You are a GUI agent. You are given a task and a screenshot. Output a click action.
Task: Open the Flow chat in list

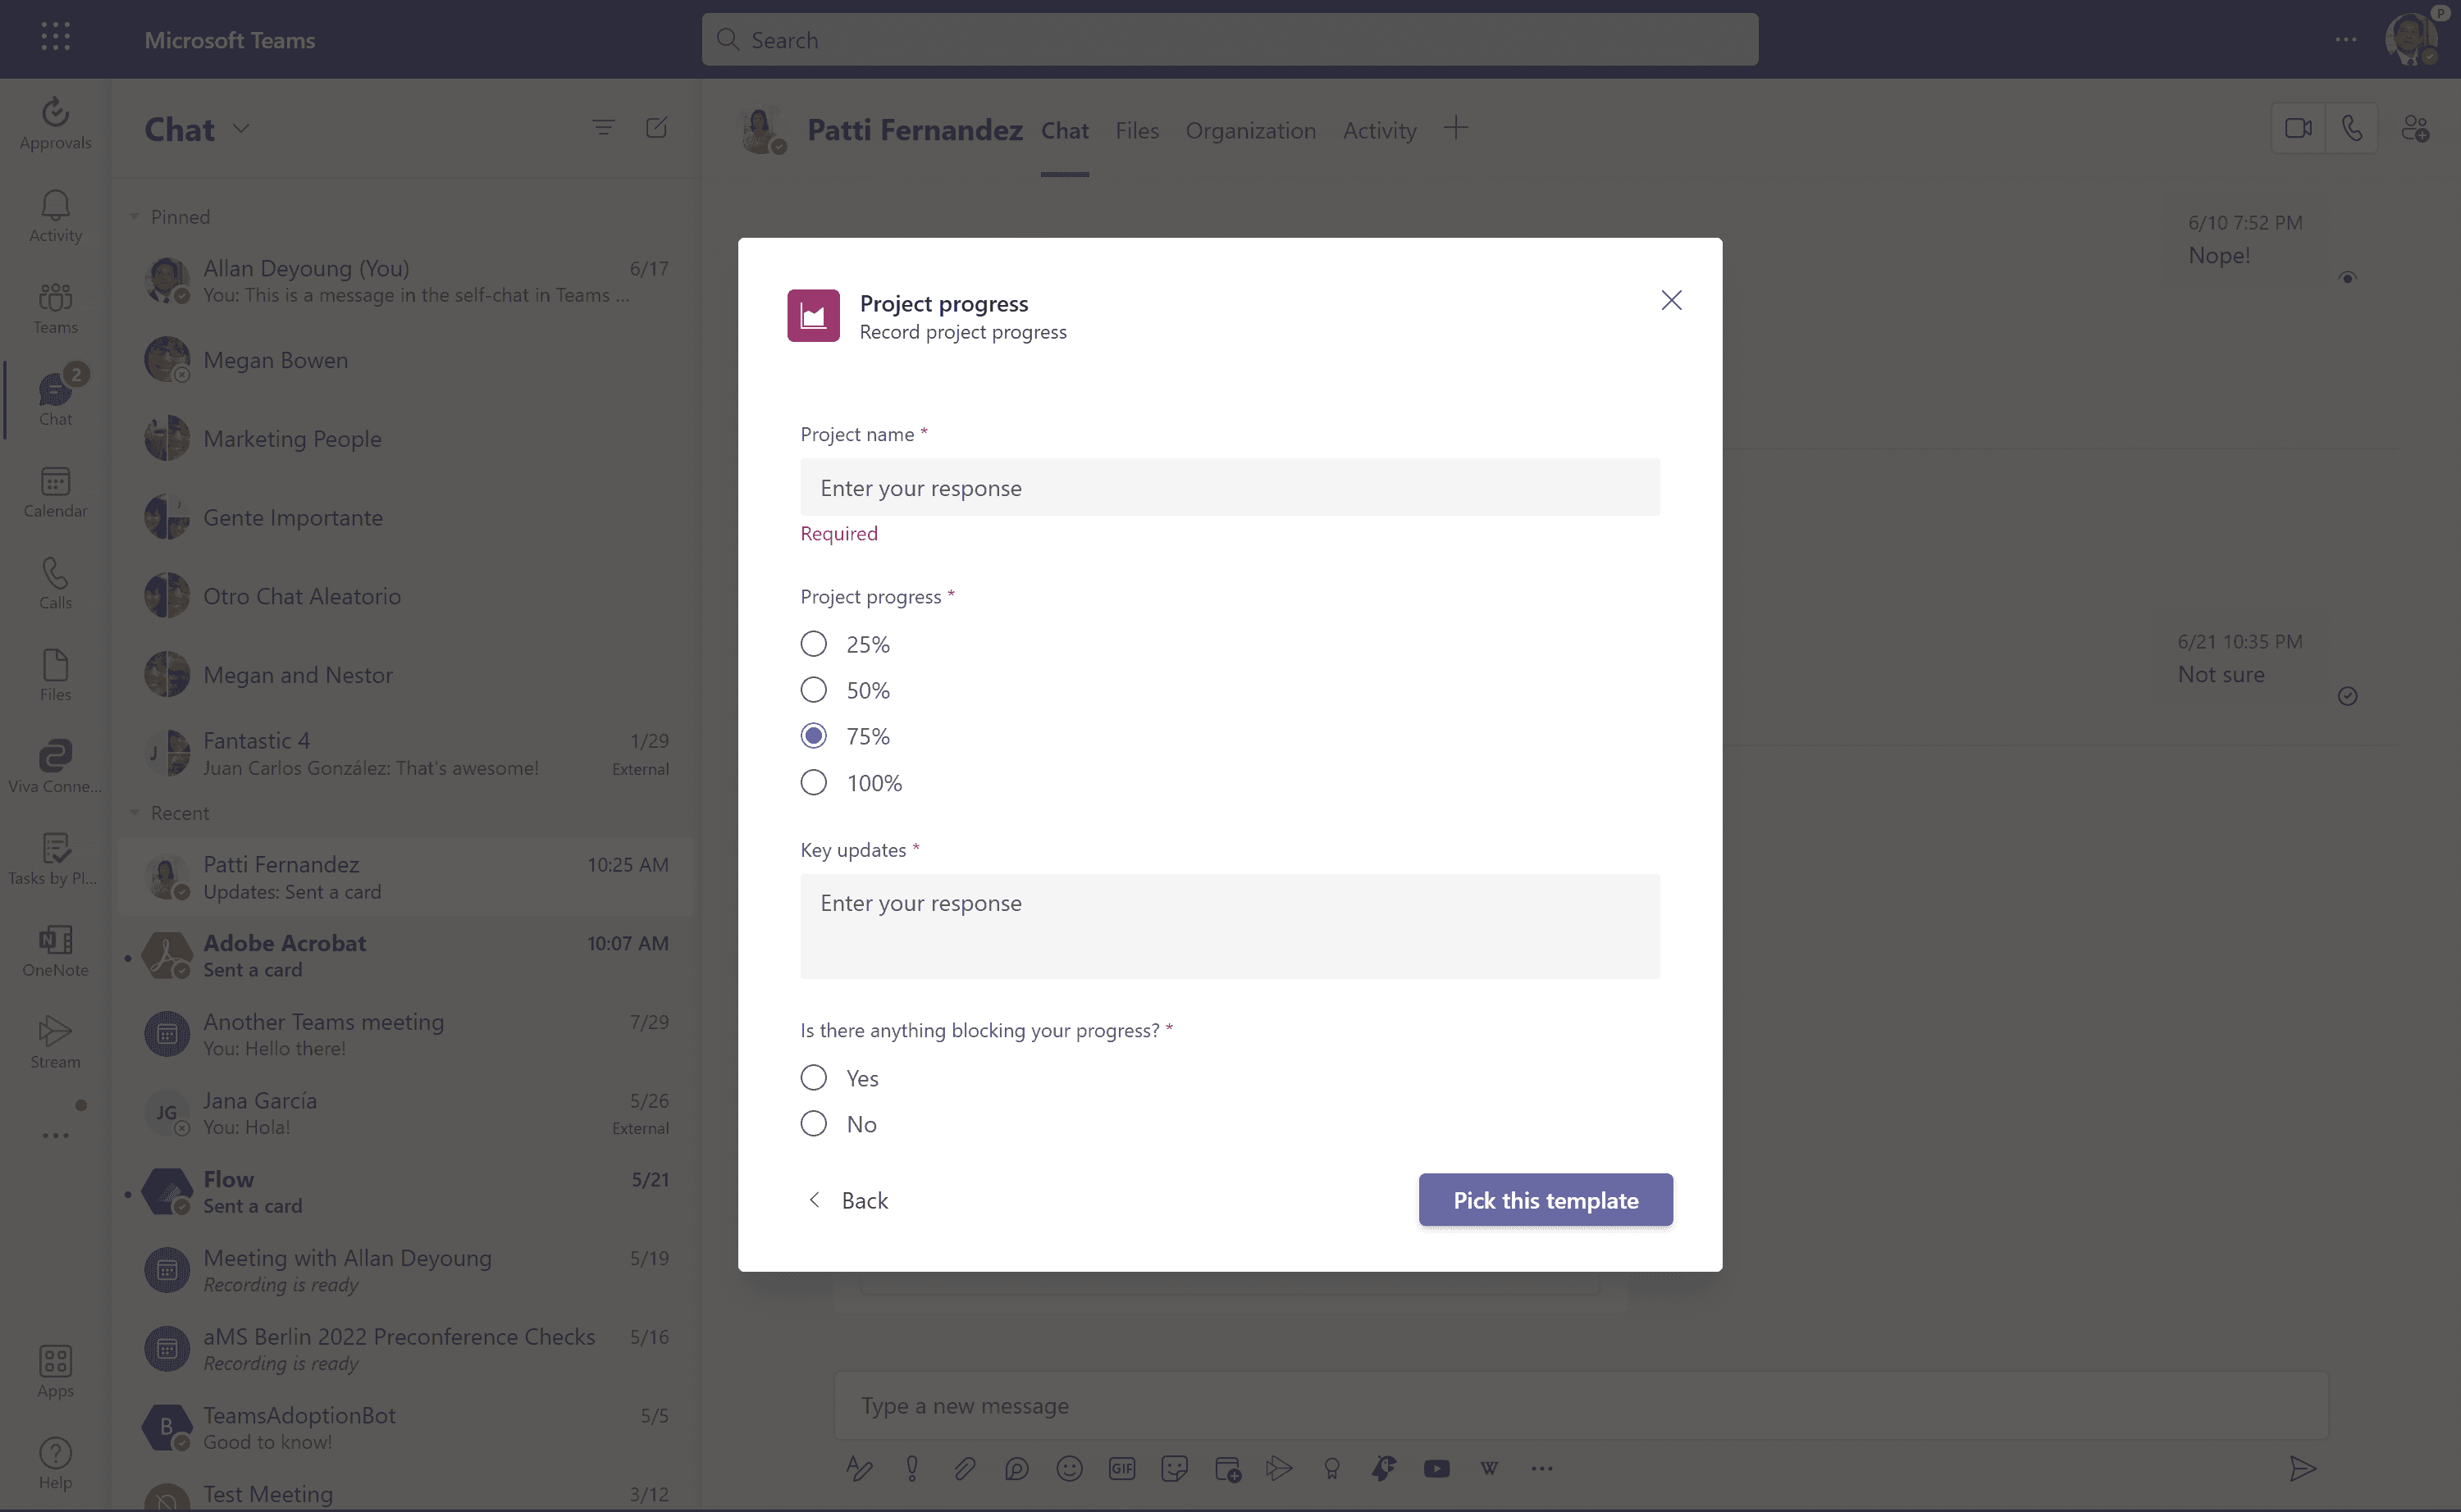click(406, 1192)
